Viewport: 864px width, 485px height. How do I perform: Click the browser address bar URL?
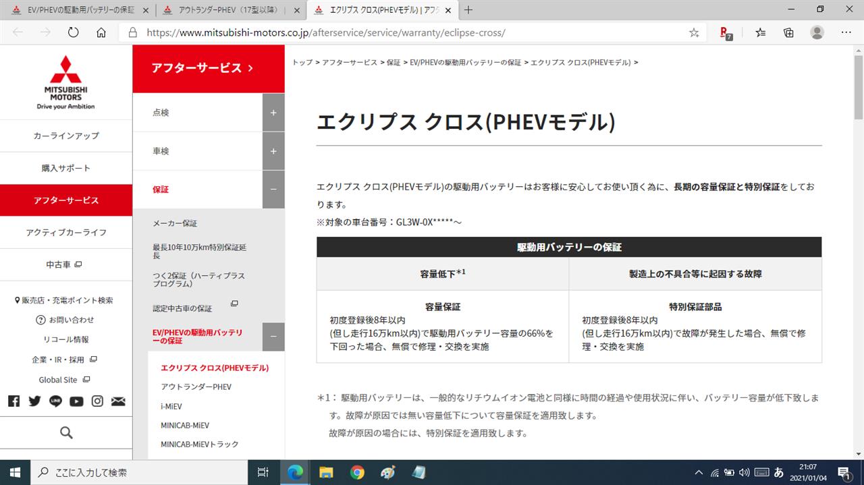(x=325, y=32)
